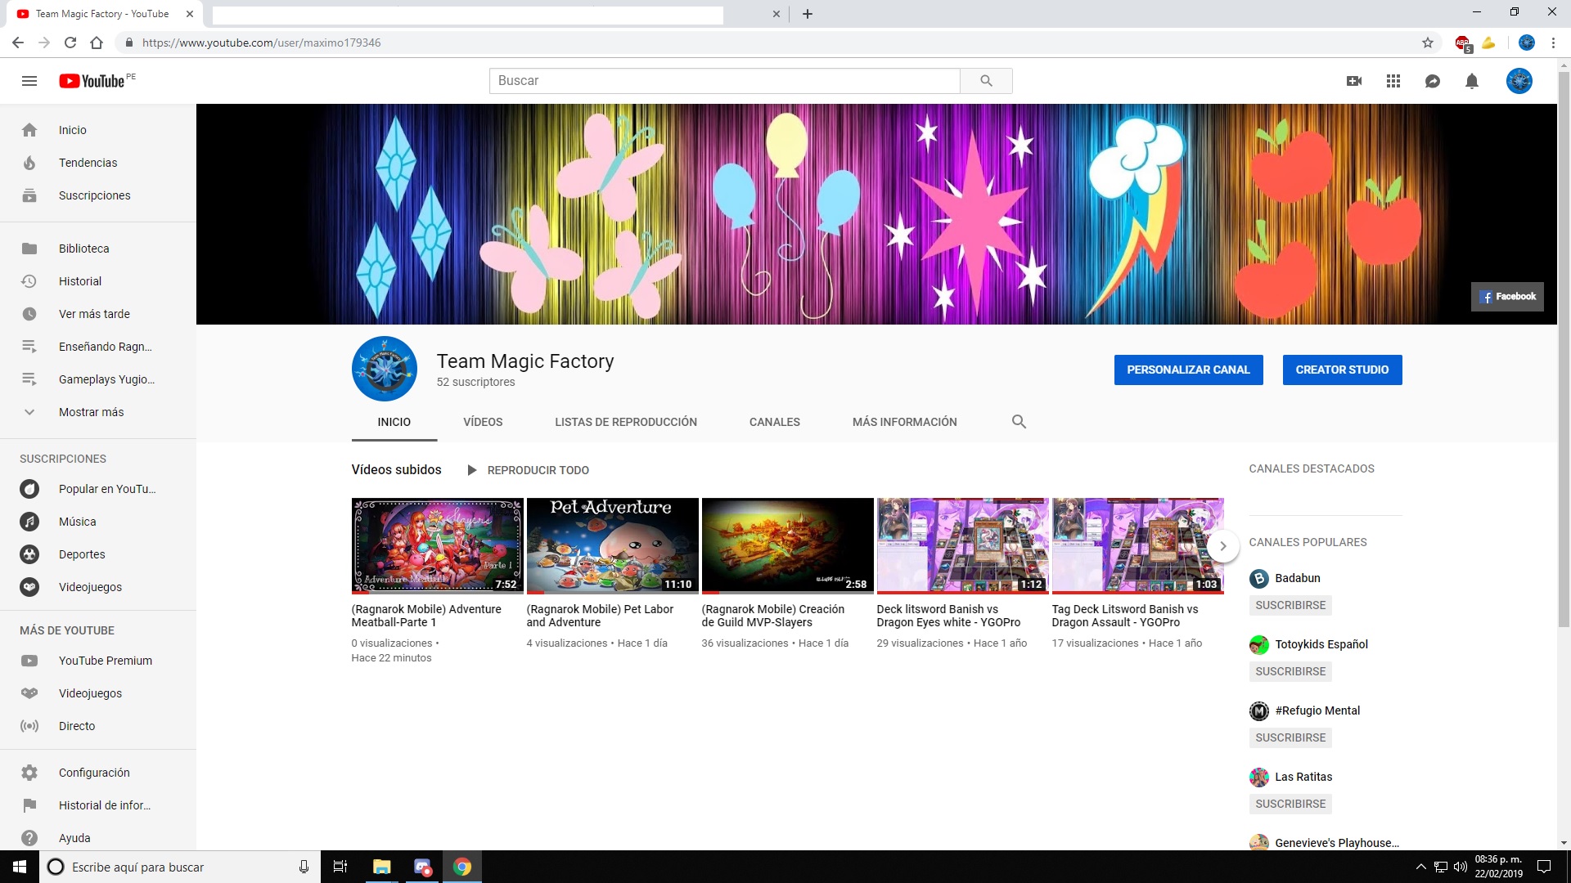This screenshot has height=883, width=1571.
Task: Open Windows Start menu
Action: (x=20, y=867)
